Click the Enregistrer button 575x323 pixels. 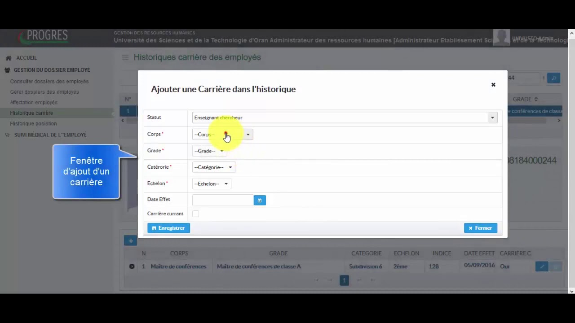(168, 228)
